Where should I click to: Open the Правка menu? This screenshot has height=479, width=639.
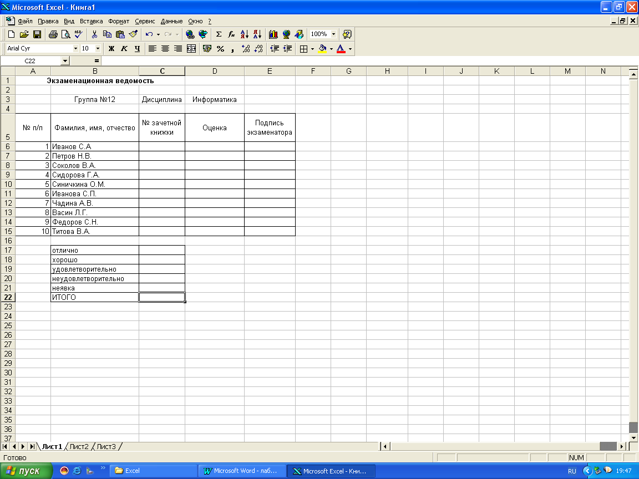pyautogui.click(x=48, y=21)
